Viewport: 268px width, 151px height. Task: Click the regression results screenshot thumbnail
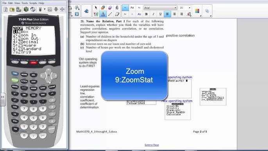pos(213,97)
